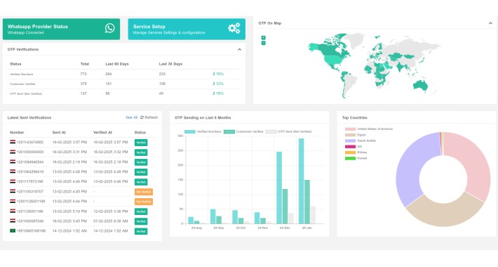Zoom out on the OTP map

263,44
